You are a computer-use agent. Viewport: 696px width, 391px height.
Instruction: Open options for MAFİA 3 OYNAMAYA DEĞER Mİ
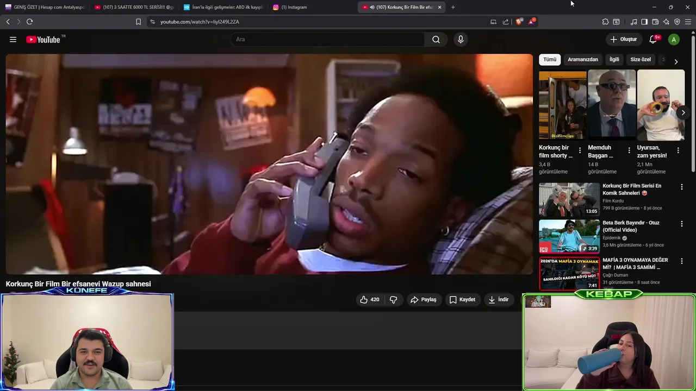tap(681, 261)
